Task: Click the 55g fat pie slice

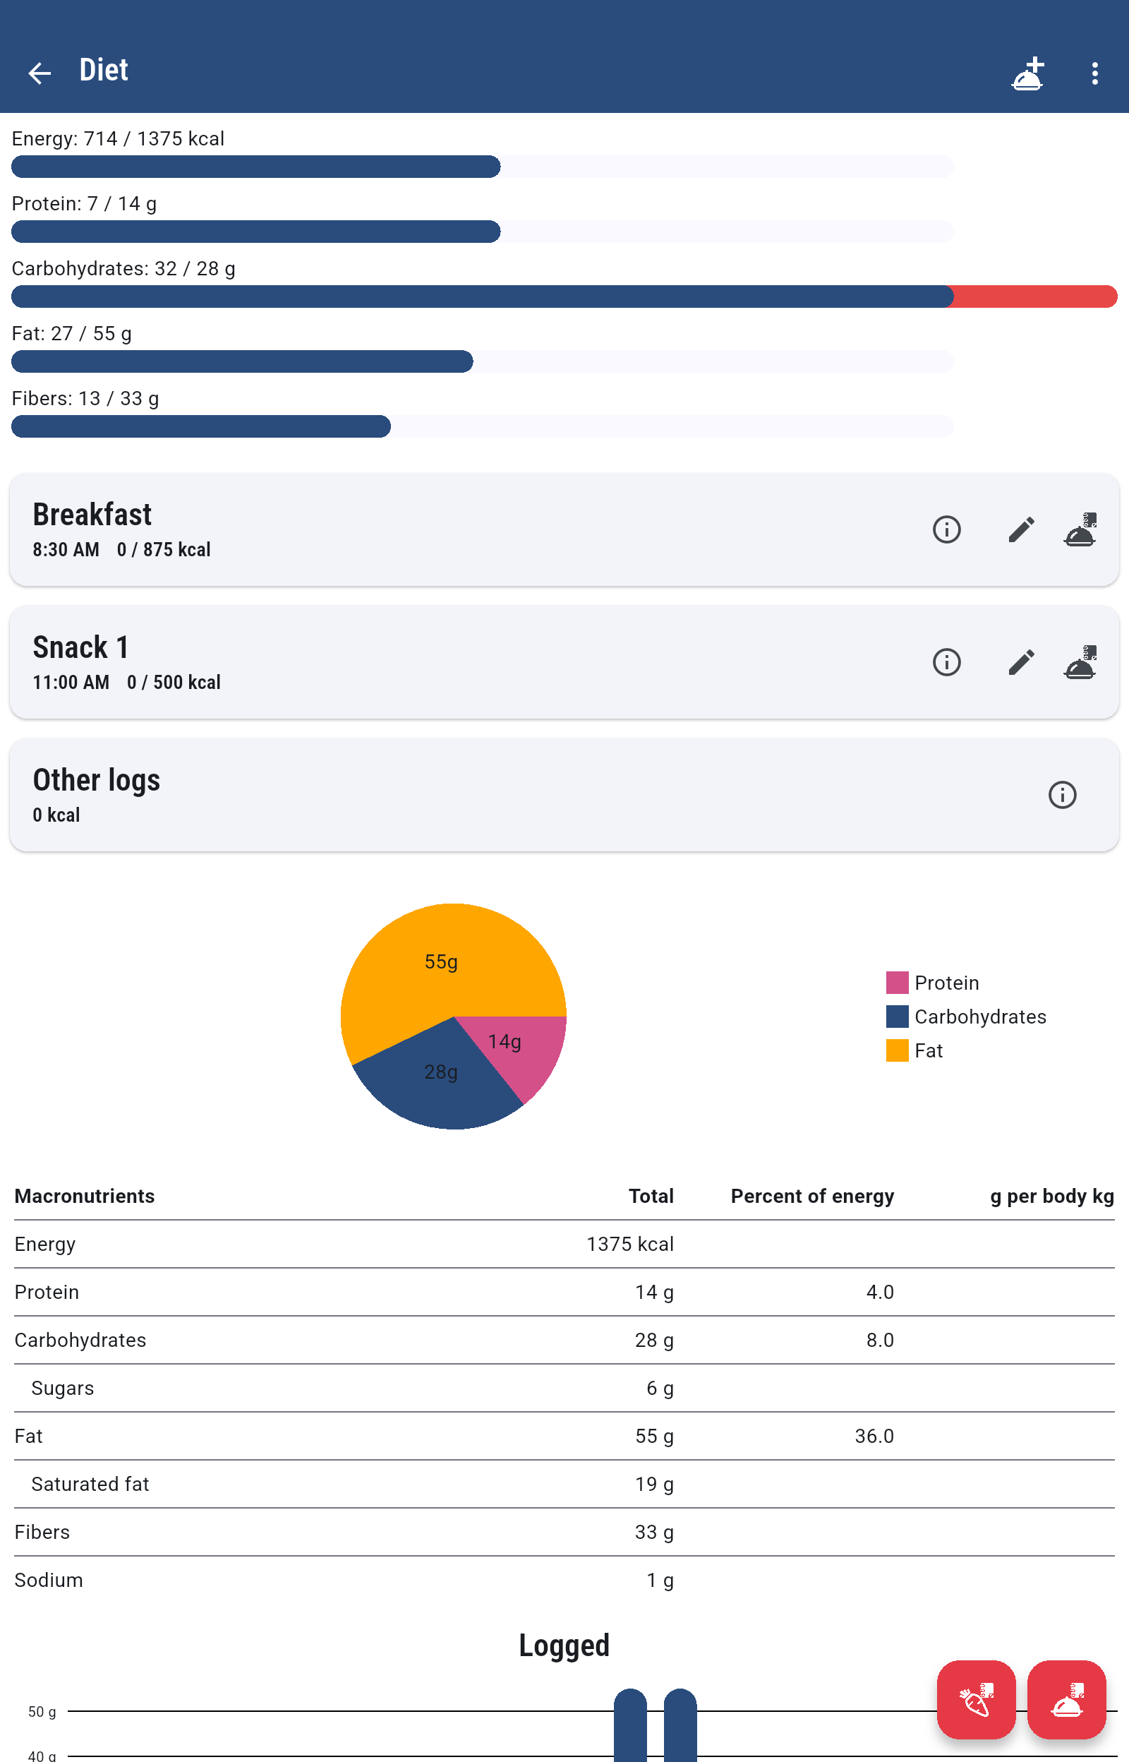Action: 440,961
